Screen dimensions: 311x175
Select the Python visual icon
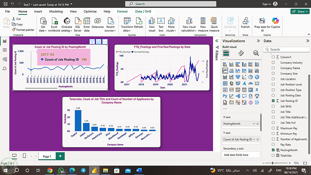click(225, 96)
